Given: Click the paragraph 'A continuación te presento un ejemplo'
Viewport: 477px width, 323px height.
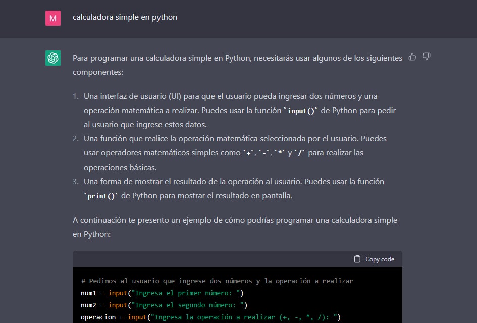Looking at the screenshot, I should point(235,227).
